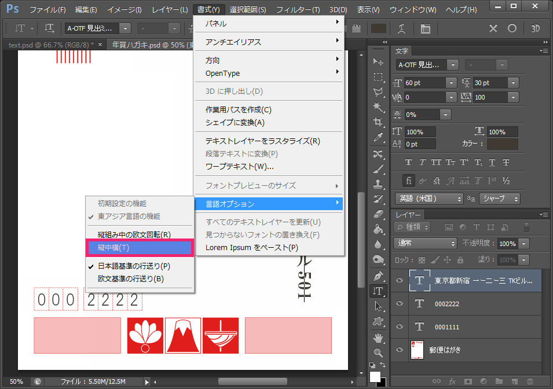Open the 英語 (米国) language dropdown

[x=429, y=199]
